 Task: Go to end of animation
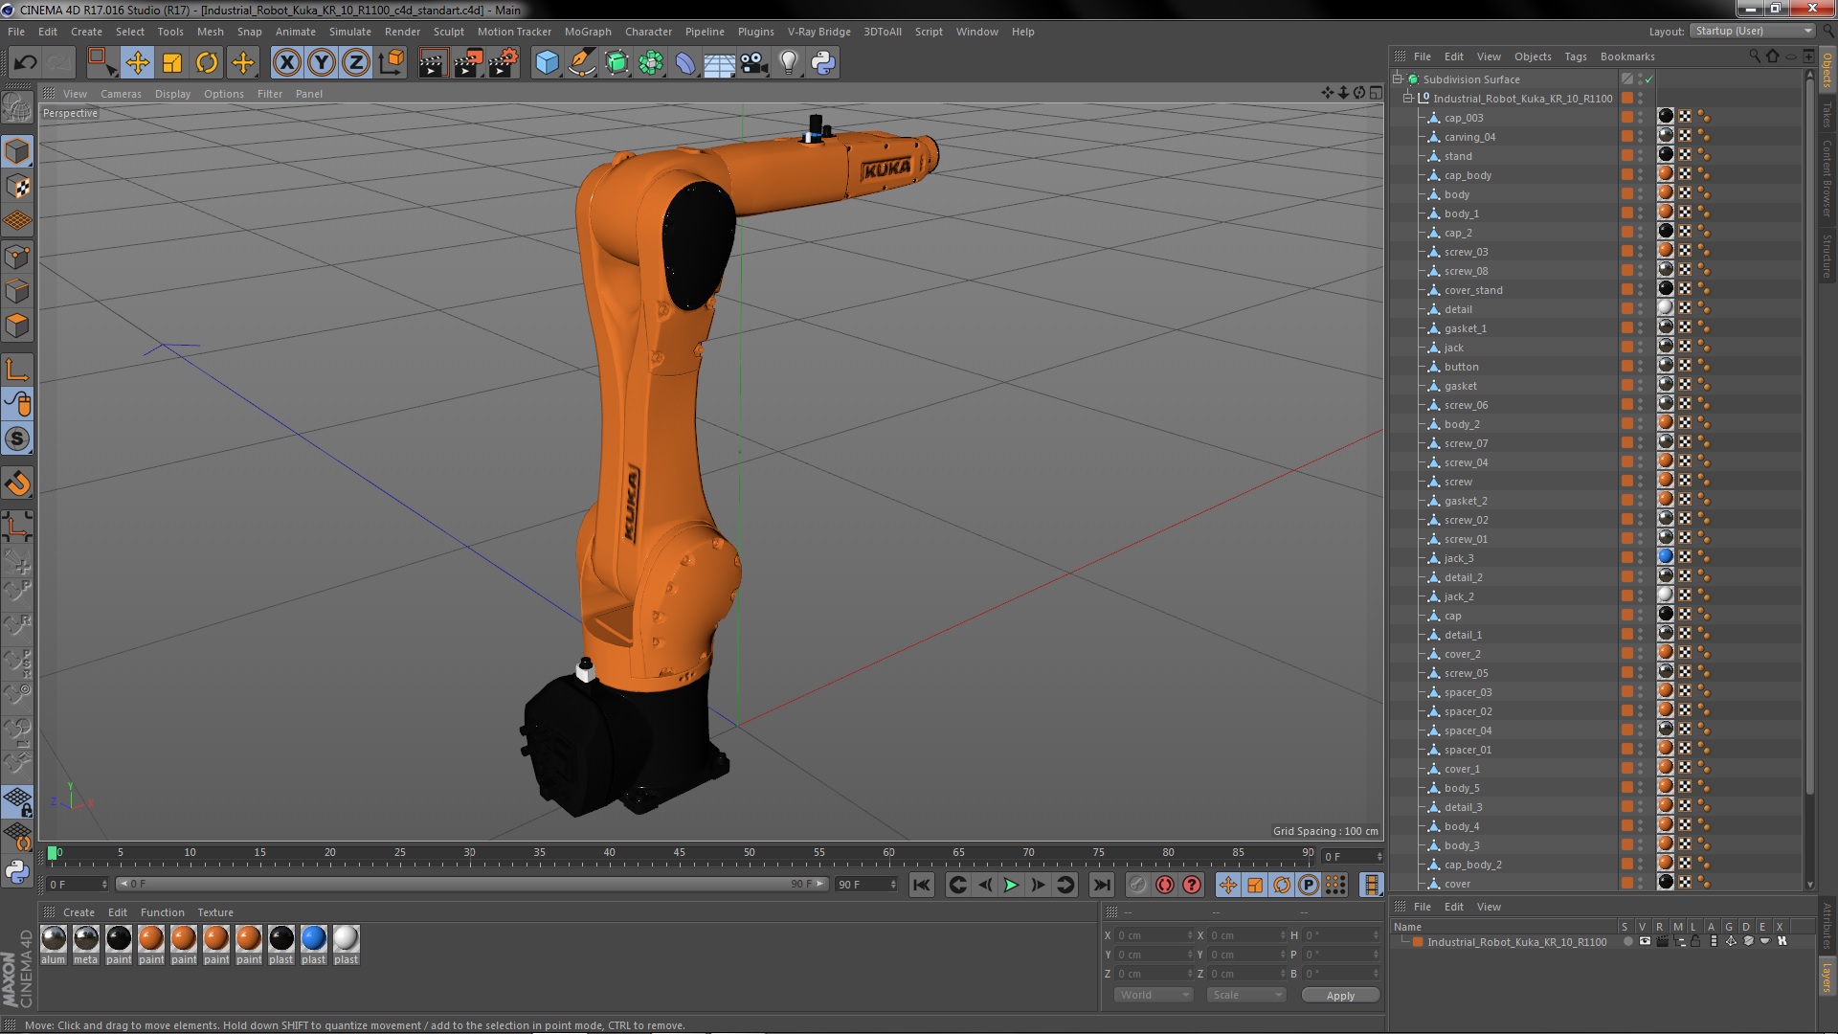click(1102, 886)
